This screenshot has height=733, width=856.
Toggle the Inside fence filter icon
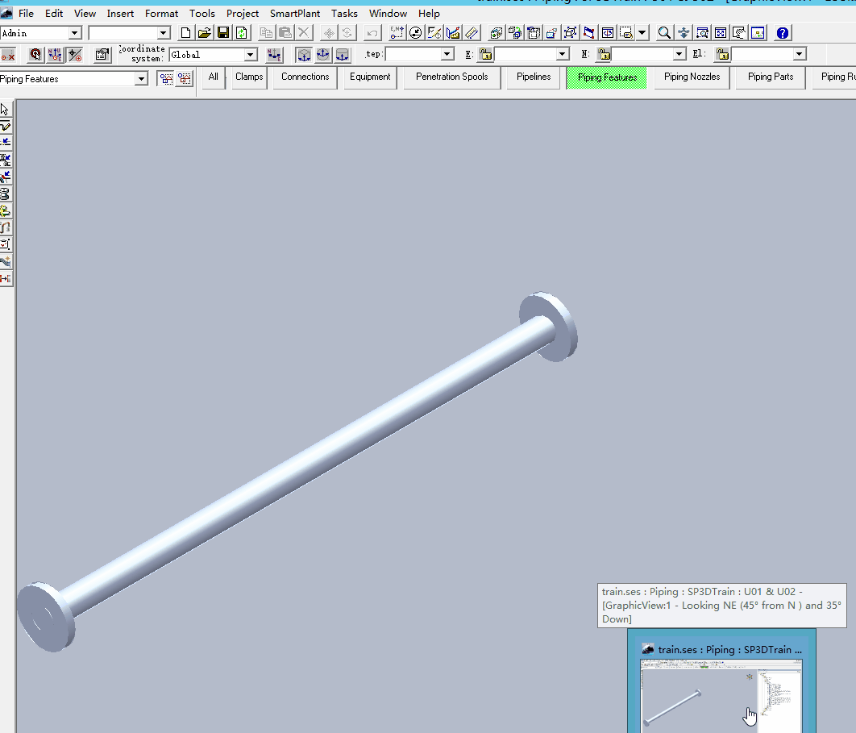click(x=166, y=79)
